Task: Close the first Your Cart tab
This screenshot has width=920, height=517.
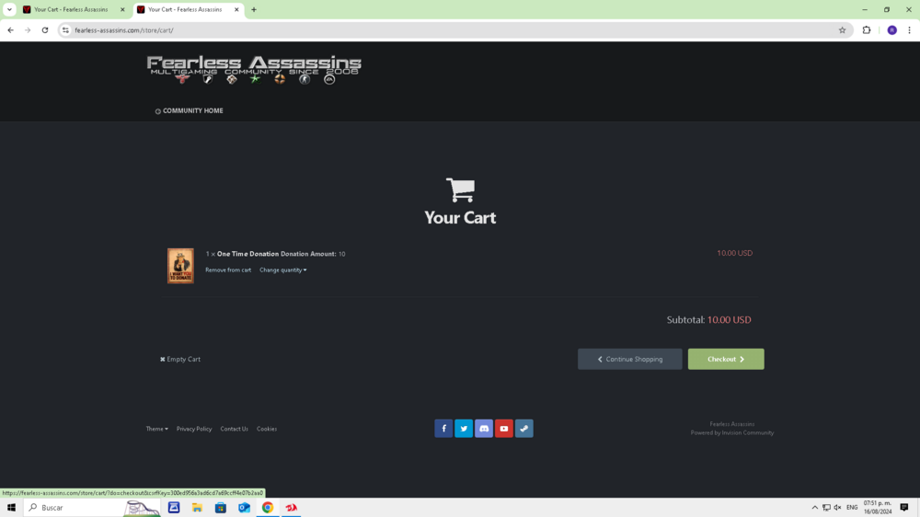Action: [122, 9]
